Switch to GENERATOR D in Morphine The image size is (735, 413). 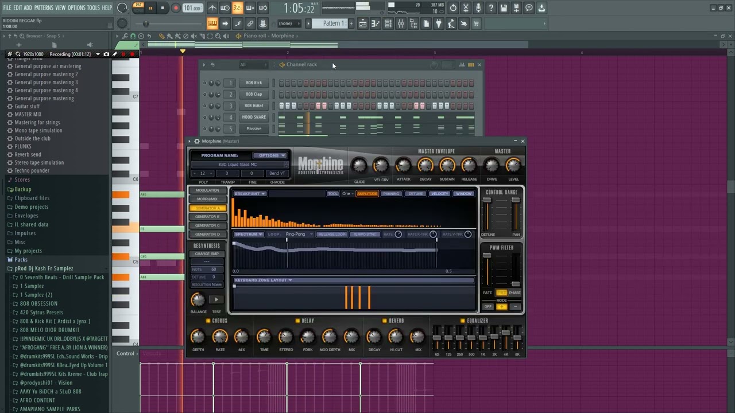pyautogui.click(x=207, y=234)
